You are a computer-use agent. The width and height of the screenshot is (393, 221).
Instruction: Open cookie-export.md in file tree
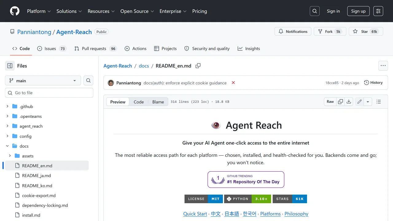(39, 196)
